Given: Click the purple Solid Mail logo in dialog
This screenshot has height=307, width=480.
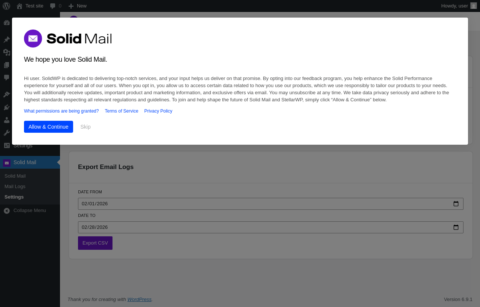Looking at the screenshot, I should [33, 39].
